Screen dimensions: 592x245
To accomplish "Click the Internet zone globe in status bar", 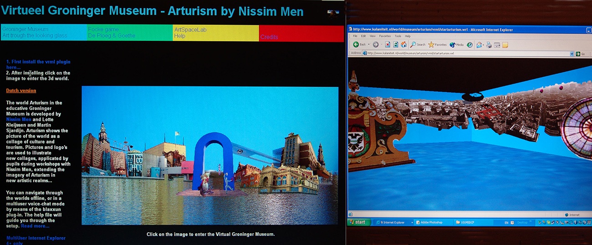I will point(566,215).
